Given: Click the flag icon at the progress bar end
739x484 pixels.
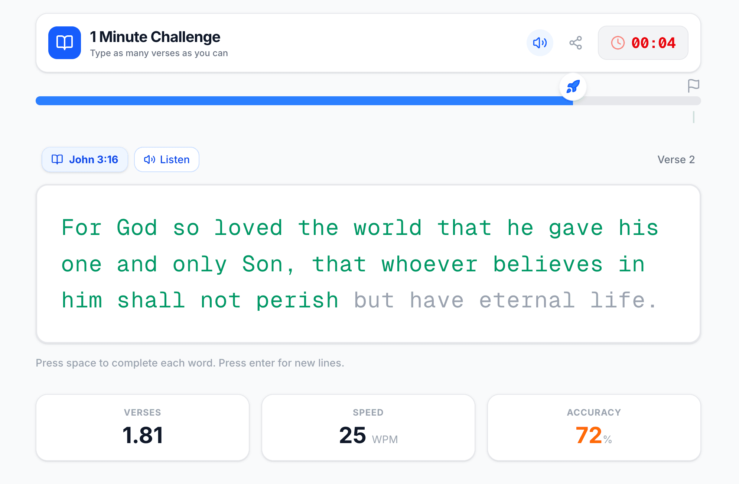Looking at the screenshot, I should [x=694, y=85].
